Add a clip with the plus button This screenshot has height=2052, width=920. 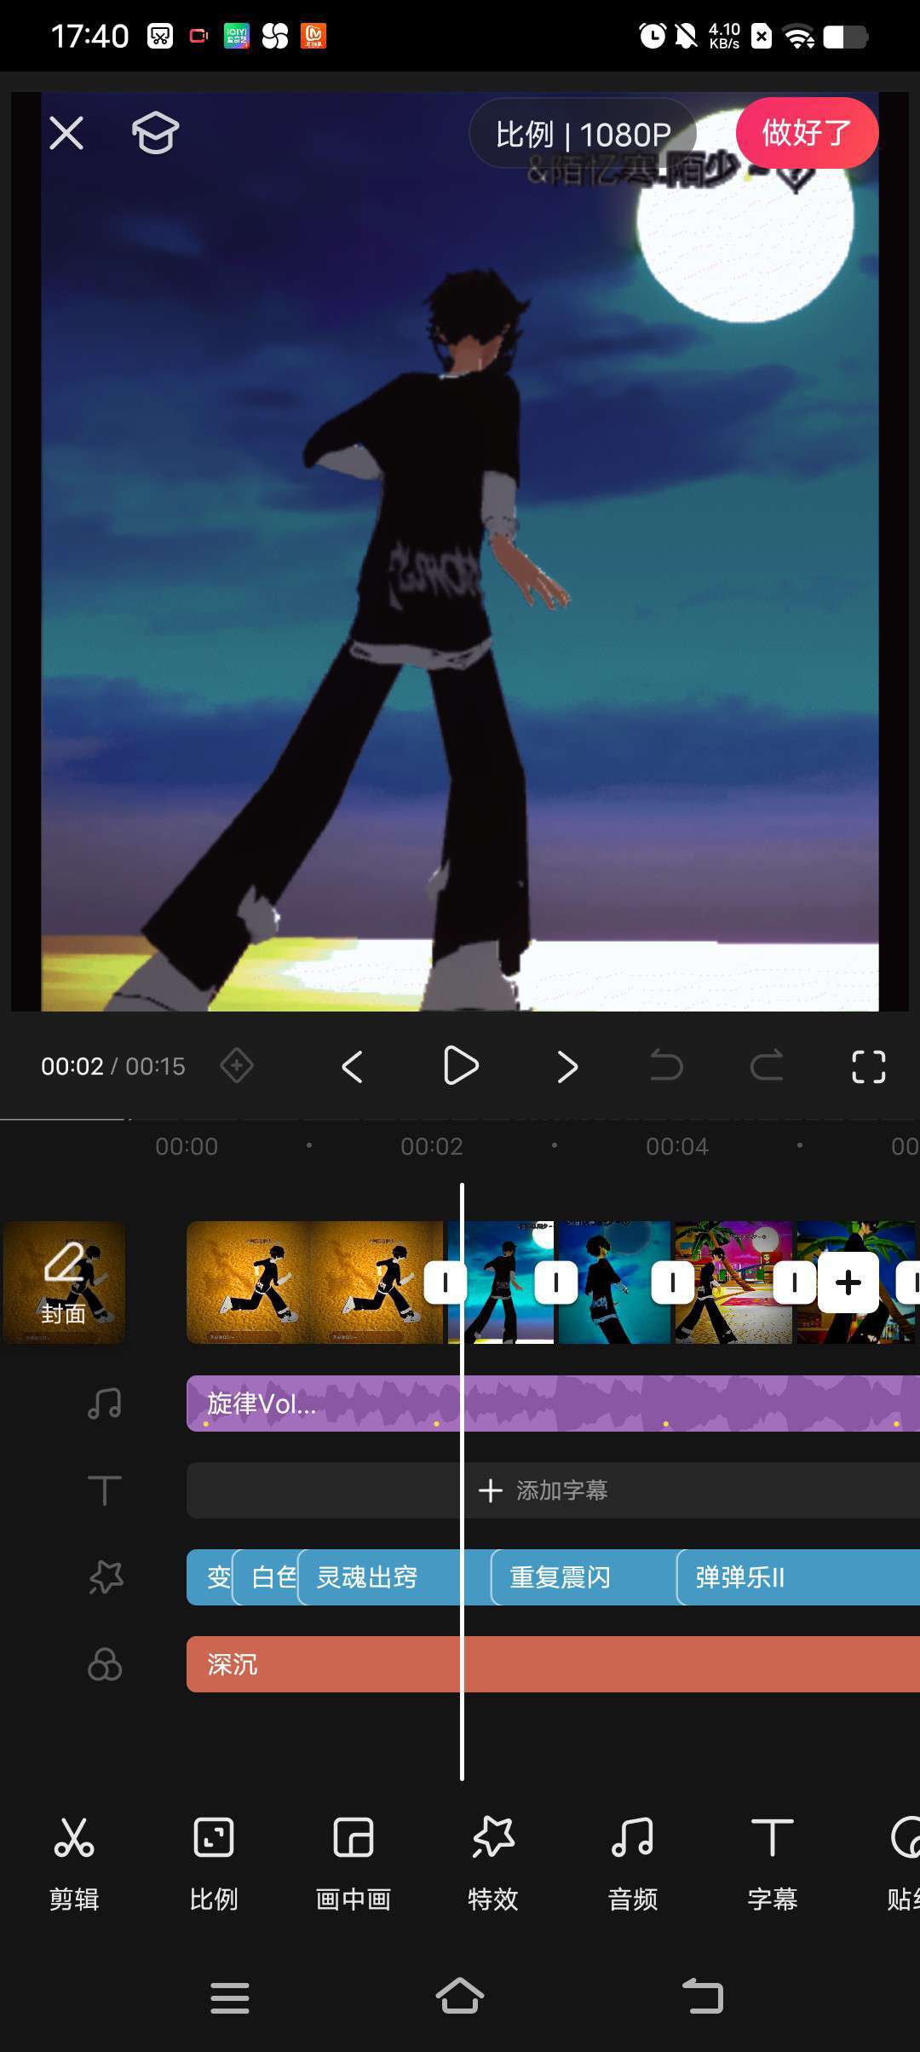[x=848, y=1282]
